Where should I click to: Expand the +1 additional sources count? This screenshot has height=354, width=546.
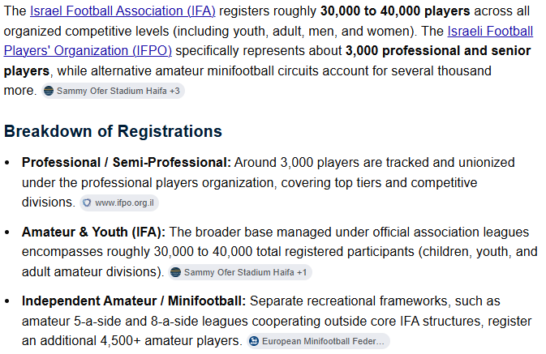[302, 272]
